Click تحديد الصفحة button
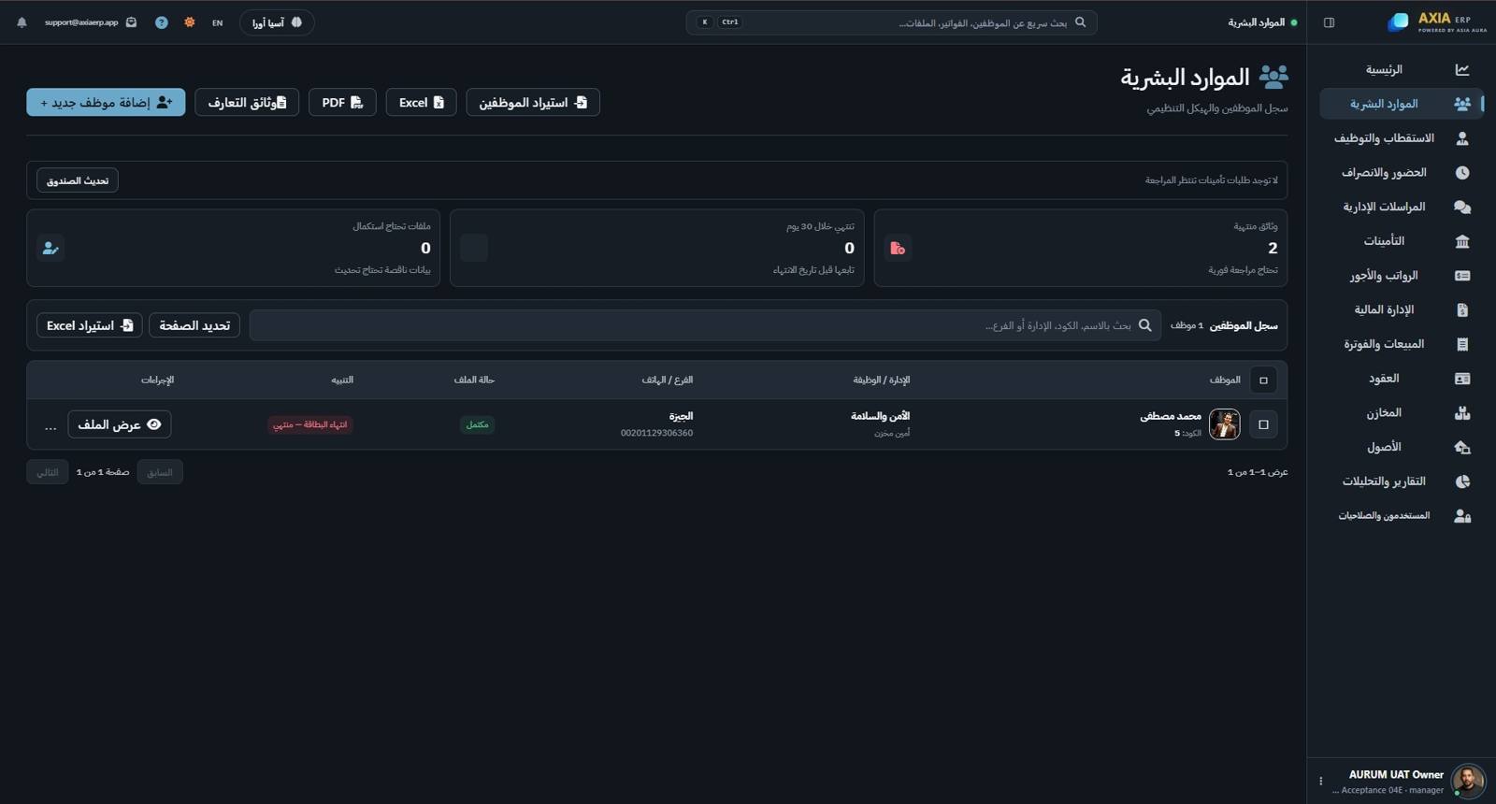The image size is (1496, 804). click(194, 325)
